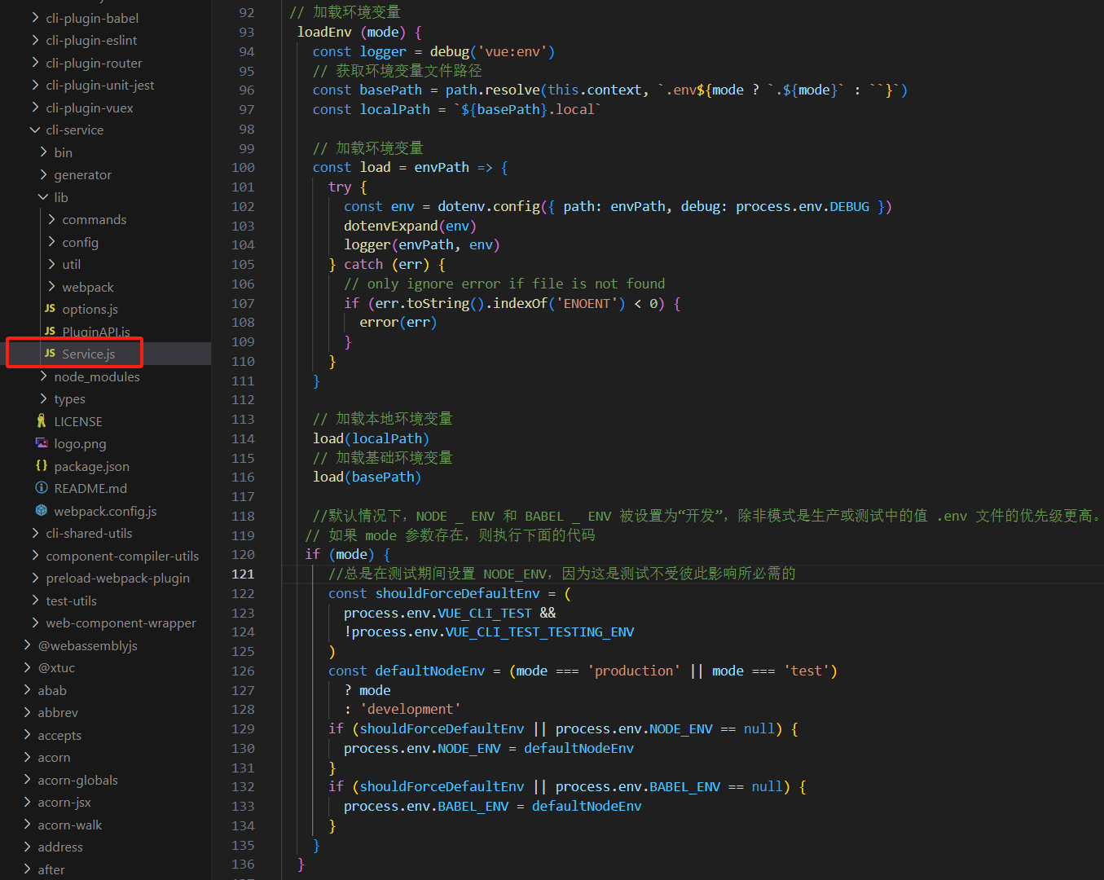The height and width of the screenshot is (880, 1104).
Task: Expand the @xtuc folder
Action: [x=27, y=667]
